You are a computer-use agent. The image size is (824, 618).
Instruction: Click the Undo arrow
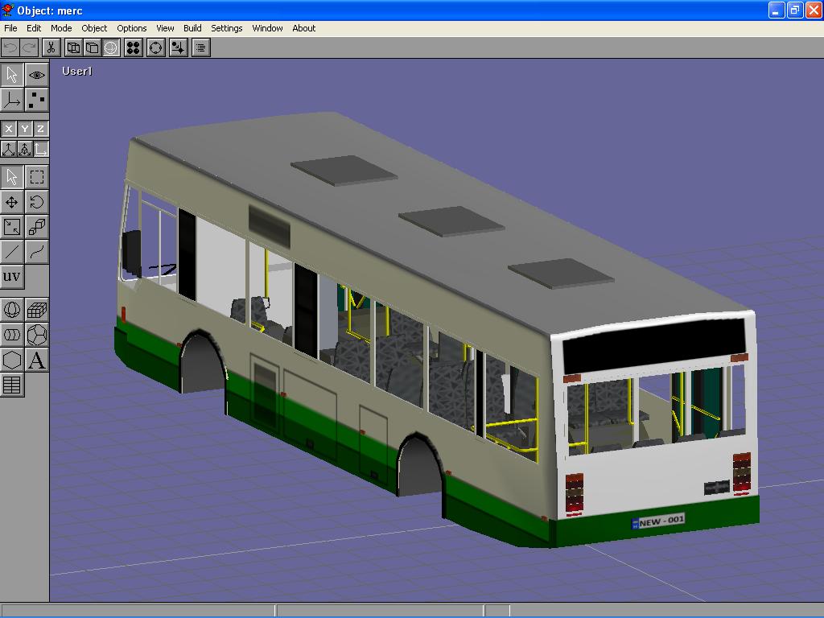(10, 47)
